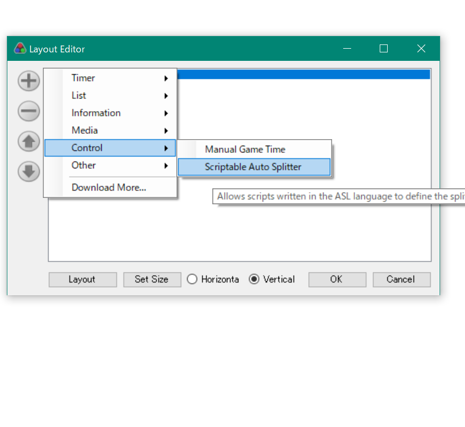Screen dimensions: 465x427
Task: Select the Vertical radio button
Action: pyautogui.click(x=272, y=279)
